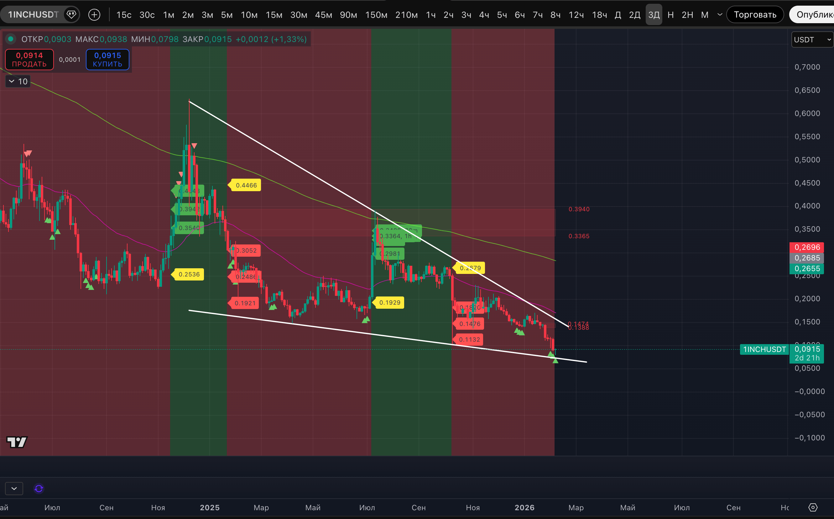Expand more timeframes chevron after M
This screenshot has height=519, width=834.
click(x=720, y=14)
